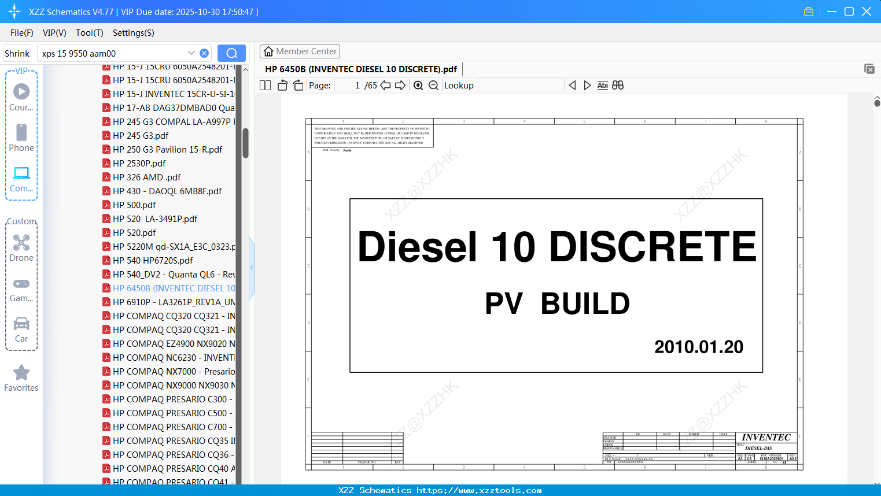
Task: Open the VIP(V) menu
Action: (x=54, y=33)
